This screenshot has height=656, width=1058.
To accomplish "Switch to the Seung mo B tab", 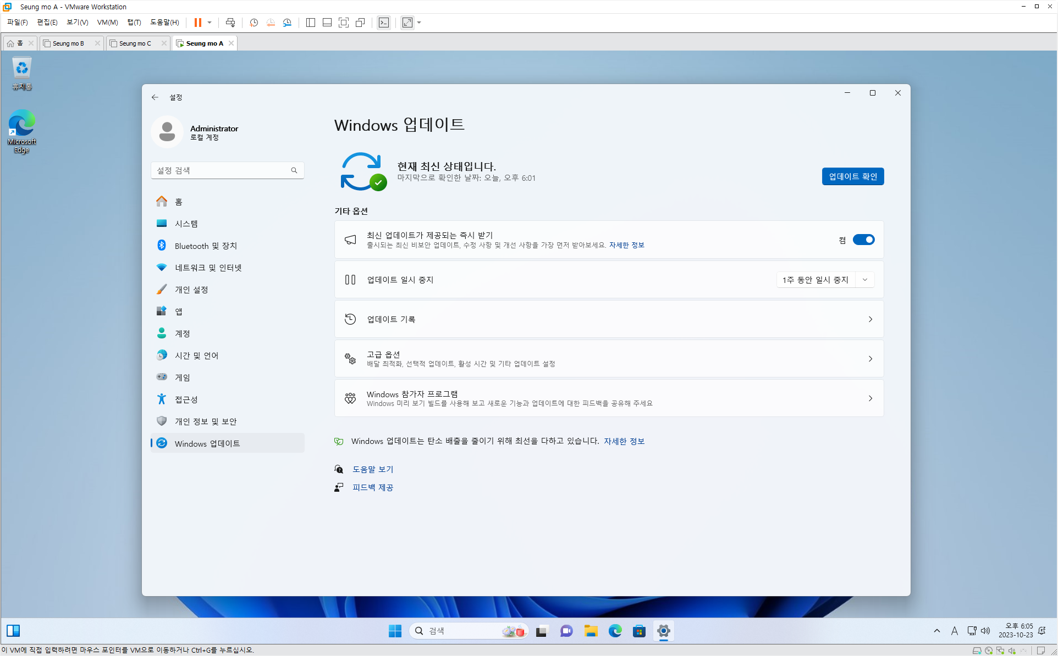I will tap(69, 43).
